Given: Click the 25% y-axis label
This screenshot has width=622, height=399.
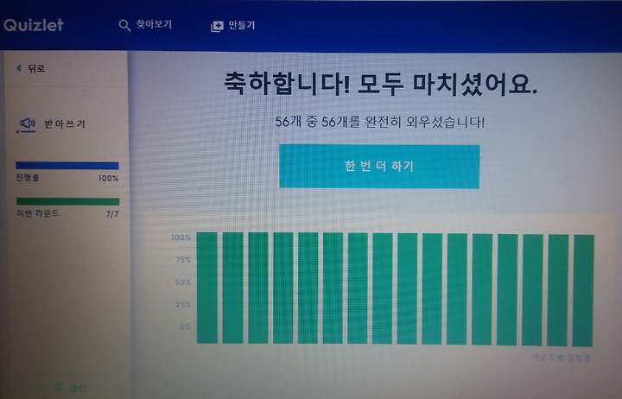Looking at the screenshot, I should pos(183,305).
